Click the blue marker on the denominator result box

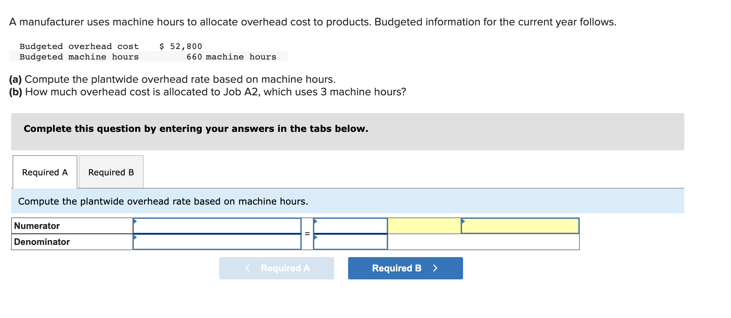click(315, 237)
